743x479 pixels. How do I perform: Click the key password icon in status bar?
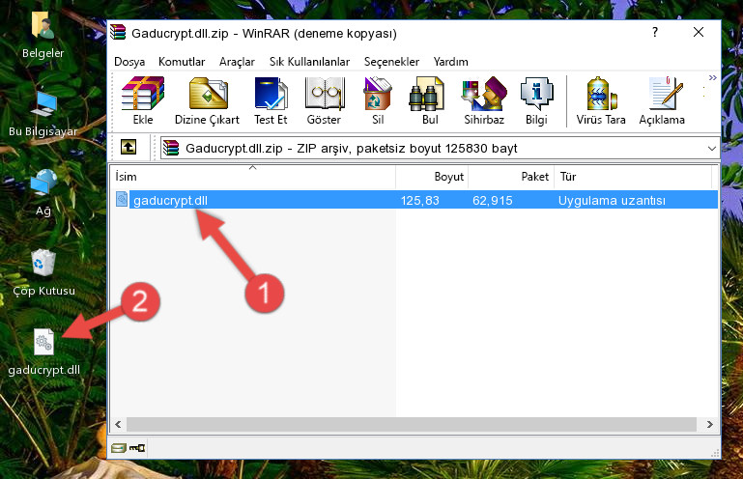coord(137,447)
